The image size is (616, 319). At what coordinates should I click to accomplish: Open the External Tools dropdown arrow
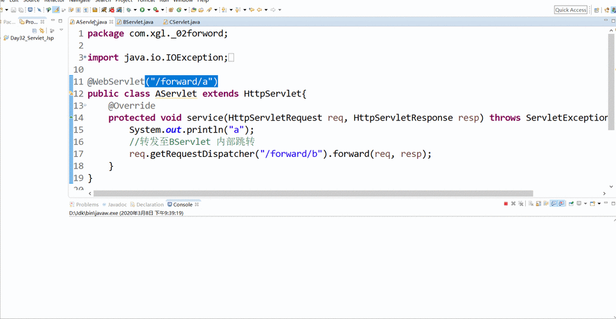(162, 10)
